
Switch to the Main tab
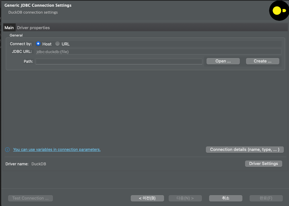(9, 28)
